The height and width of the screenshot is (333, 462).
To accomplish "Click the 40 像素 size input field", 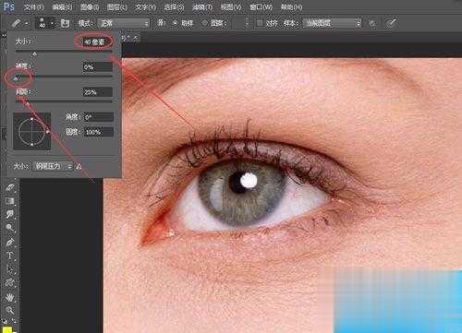I will pos(97,42).
